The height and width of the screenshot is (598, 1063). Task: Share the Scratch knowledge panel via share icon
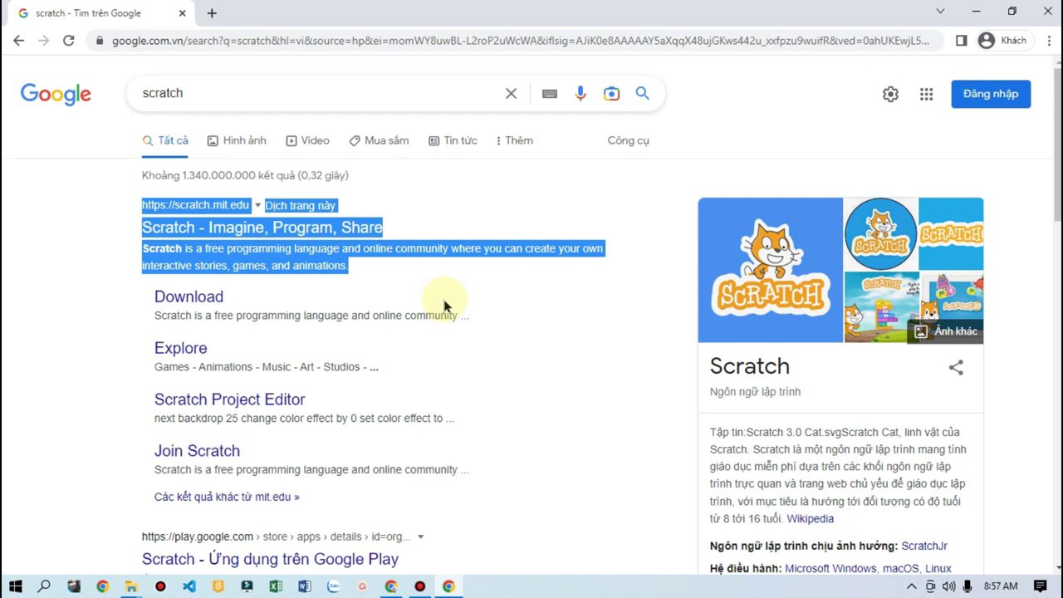(x=956, y=367)
